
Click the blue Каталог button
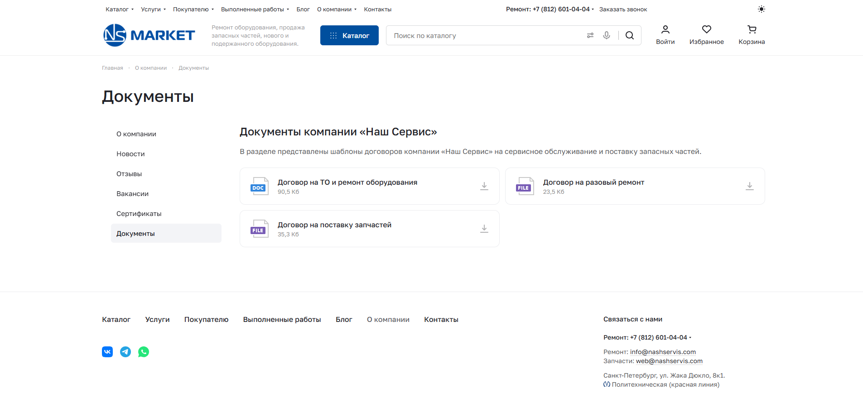click(x=349, y=35)
